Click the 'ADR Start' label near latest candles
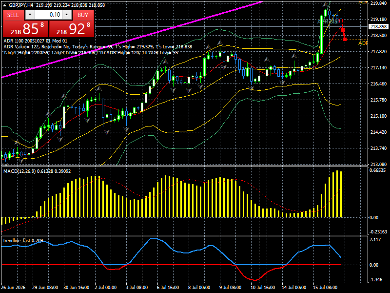 click(x=329, y=21)
